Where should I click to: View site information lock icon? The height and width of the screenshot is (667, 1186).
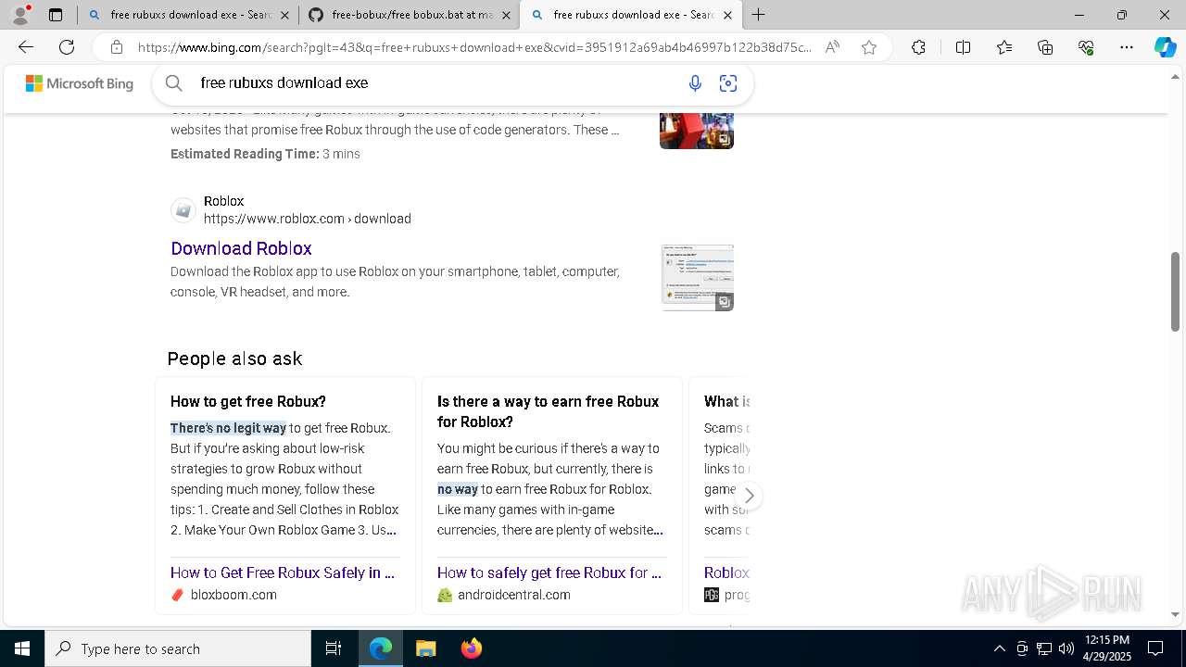point(117,47)
